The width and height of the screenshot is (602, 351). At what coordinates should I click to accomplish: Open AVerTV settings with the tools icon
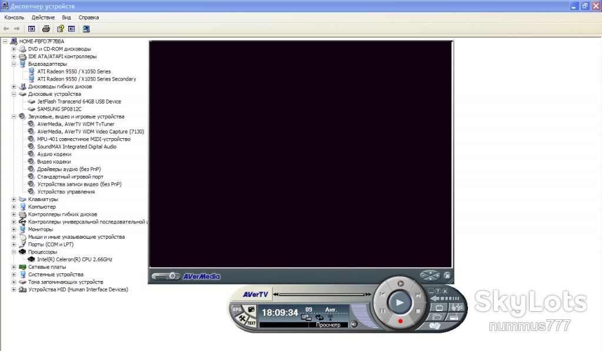[242, 318]
